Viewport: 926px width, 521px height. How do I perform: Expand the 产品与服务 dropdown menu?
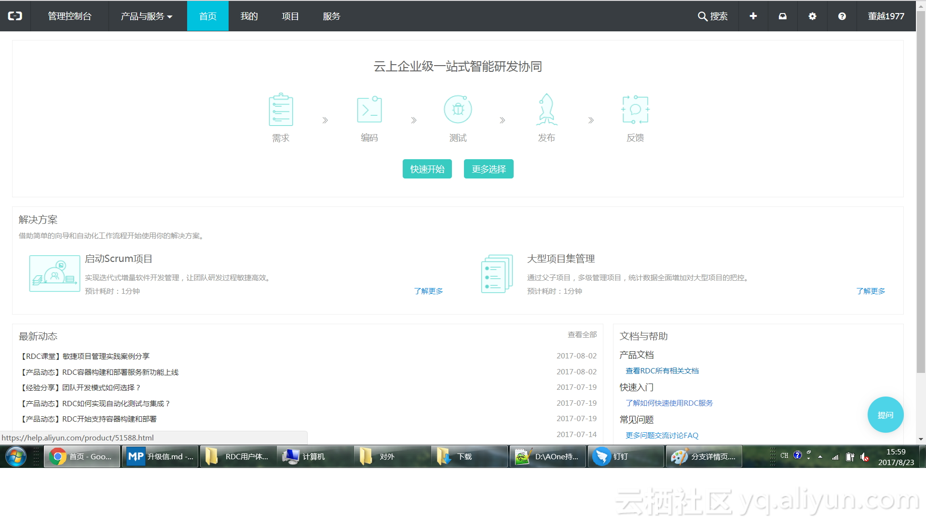click(146, 16)
